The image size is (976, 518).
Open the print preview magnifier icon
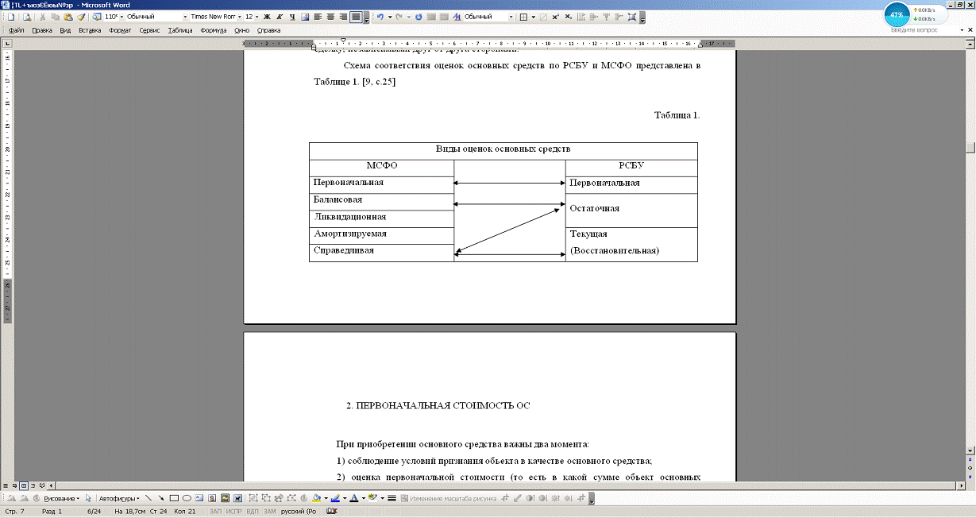click(26, 16)
